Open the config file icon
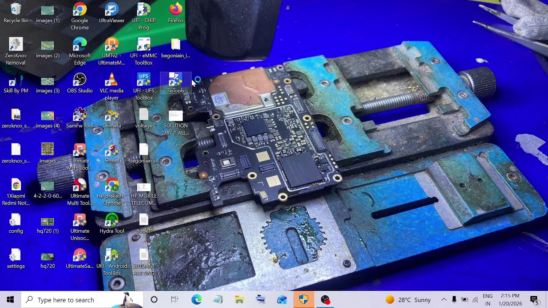548x308 pixels. [x=16, y=223]
